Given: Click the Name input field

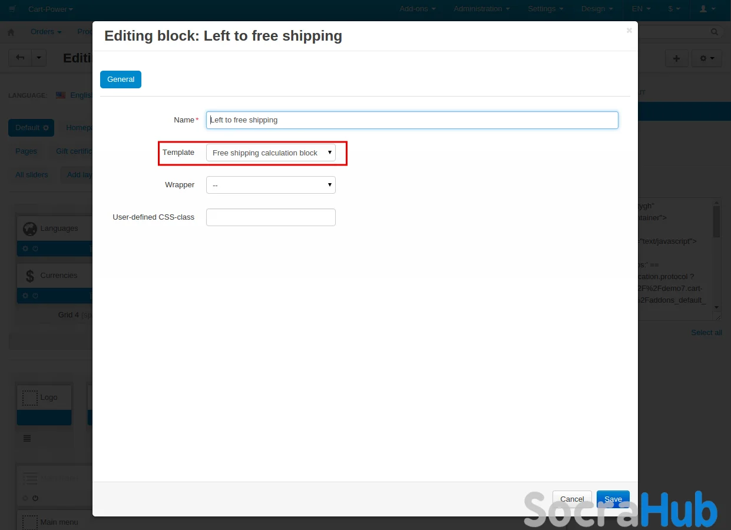Looking at the screenshot, I should [412, 120].
